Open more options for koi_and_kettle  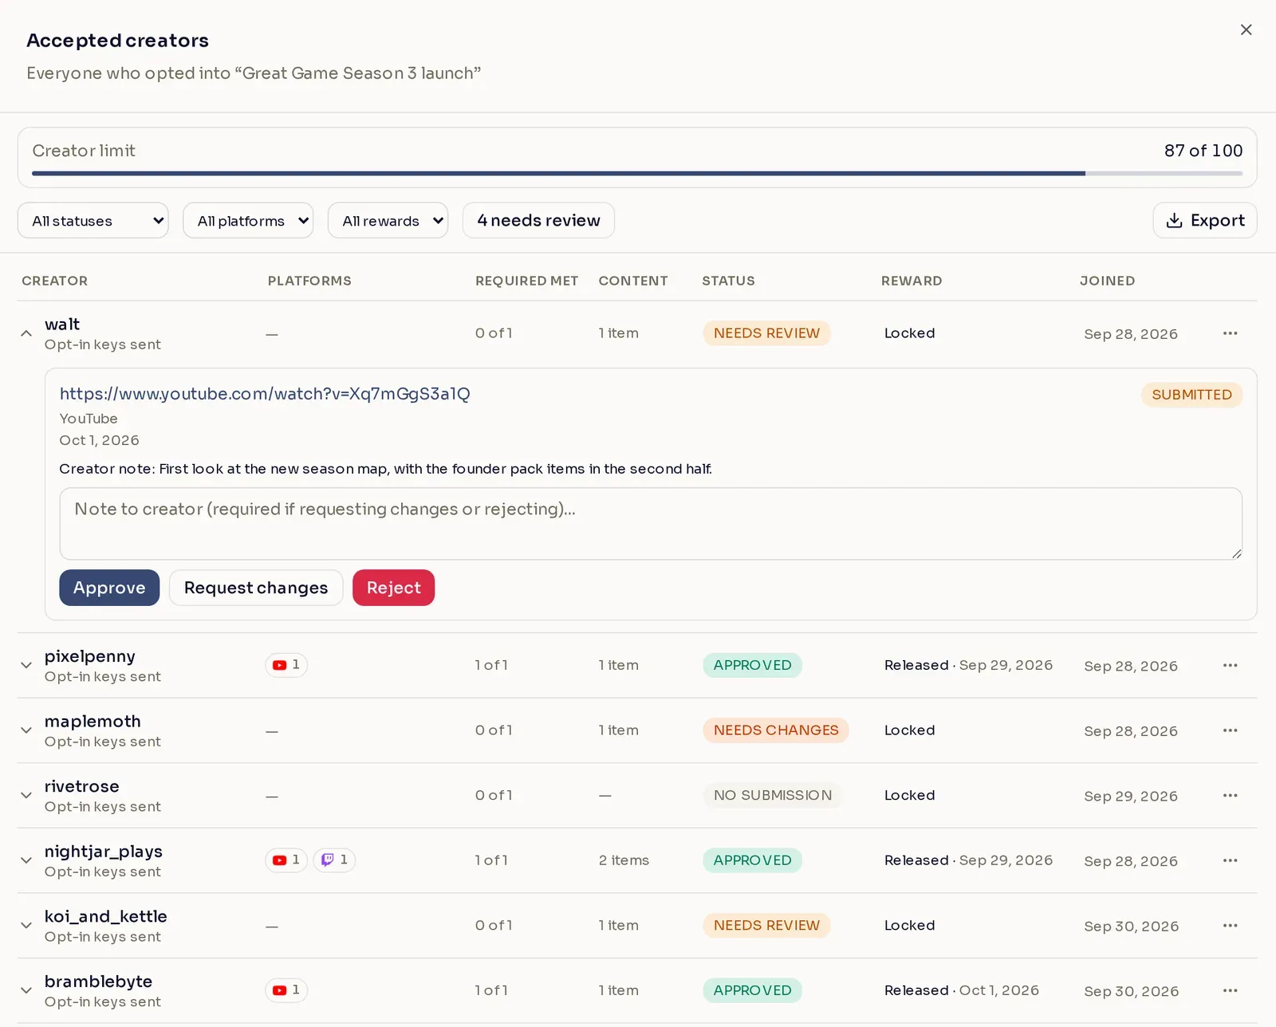[x=1230, y=926]
